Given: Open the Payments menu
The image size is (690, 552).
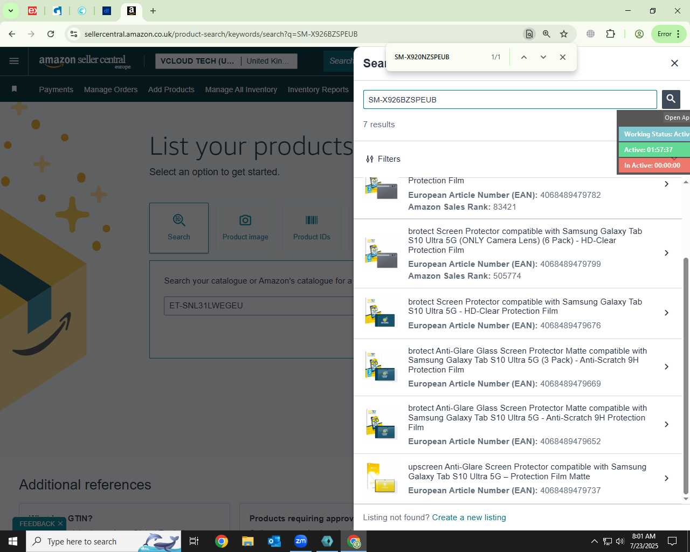Looking at the screenshot, I should click(56, 89).
